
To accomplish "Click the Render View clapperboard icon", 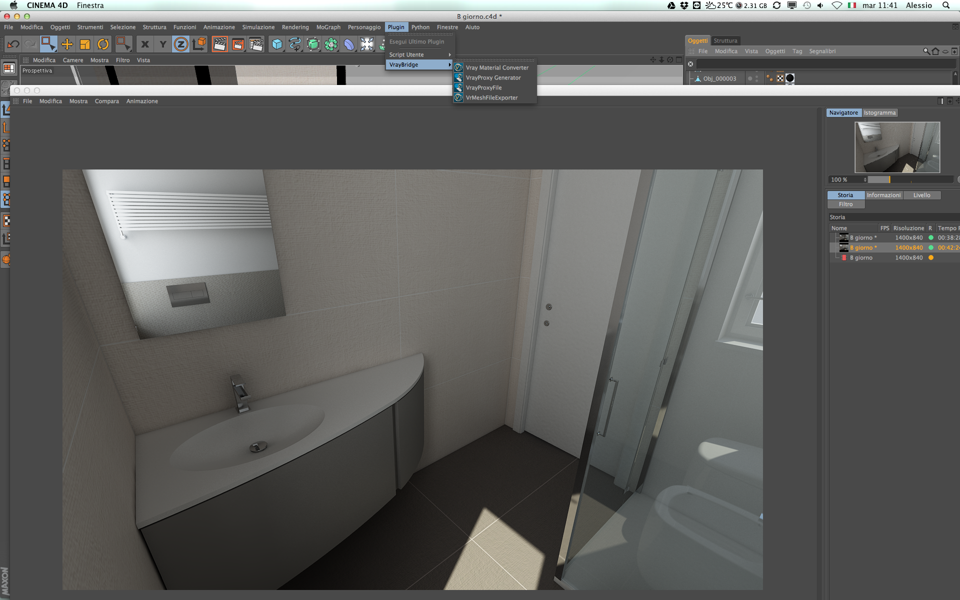I will click(x=219, y=44).
